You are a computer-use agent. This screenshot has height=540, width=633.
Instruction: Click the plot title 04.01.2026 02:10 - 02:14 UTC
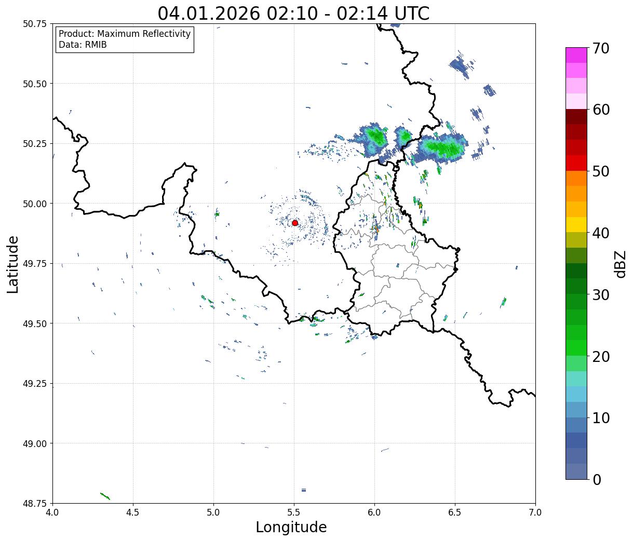293,13
